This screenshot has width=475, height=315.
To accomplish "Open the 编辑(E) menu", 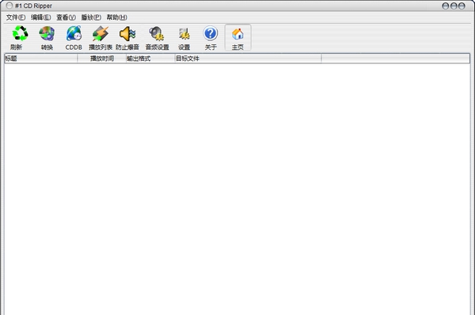I will pyautogui.click(x=41, y=17).
